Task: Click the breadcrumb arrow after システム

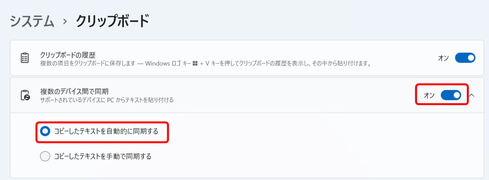Action: coord(65,21)
